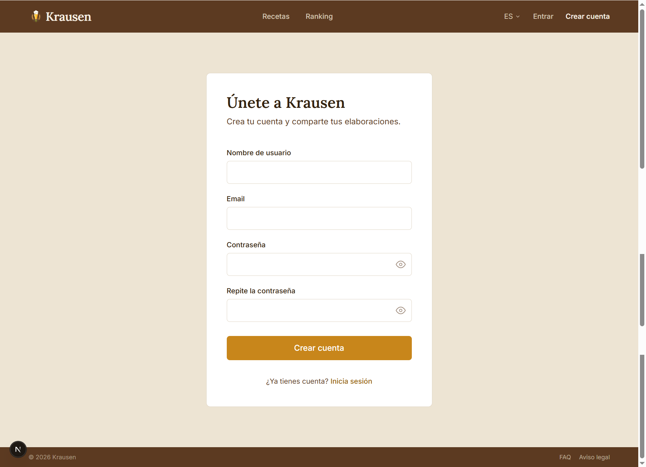Open the FAQ footer link
Screen dimensions: 646x467
coord(565,457)
